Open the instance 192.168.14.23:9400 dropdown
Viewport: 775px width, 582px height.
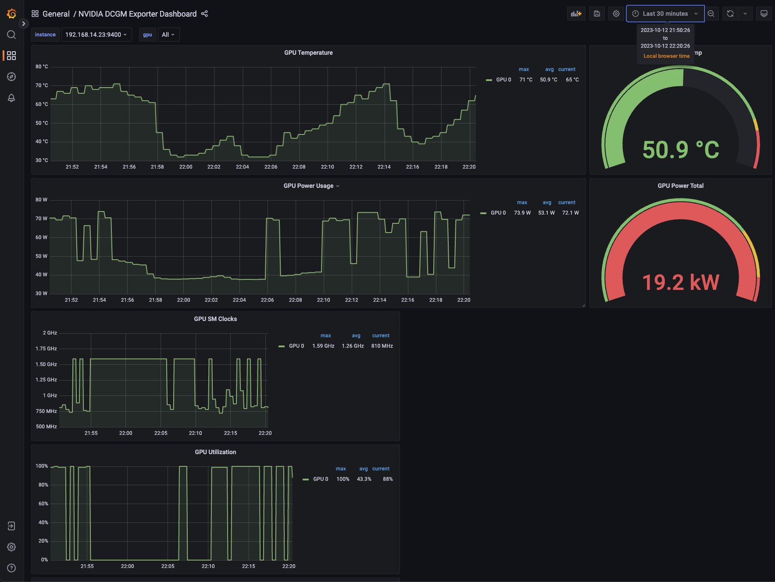pyautogui.click(x=96, y=35)
